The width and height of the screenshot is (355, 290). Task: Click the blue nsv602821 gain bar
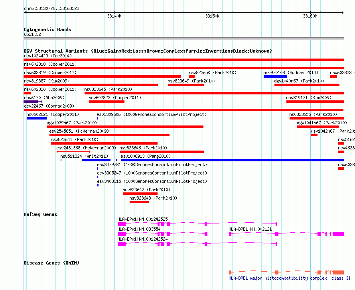pyautogui.click(x=37, y=118)
